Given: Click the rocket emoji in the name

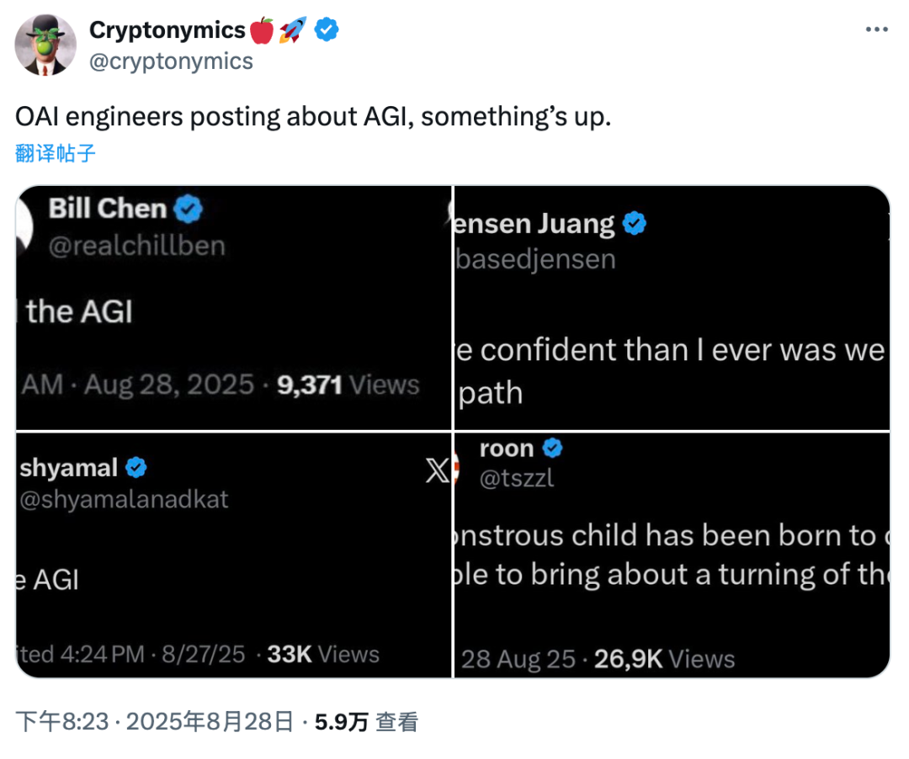Looking at the screenshot, I should tap(292, 31).
